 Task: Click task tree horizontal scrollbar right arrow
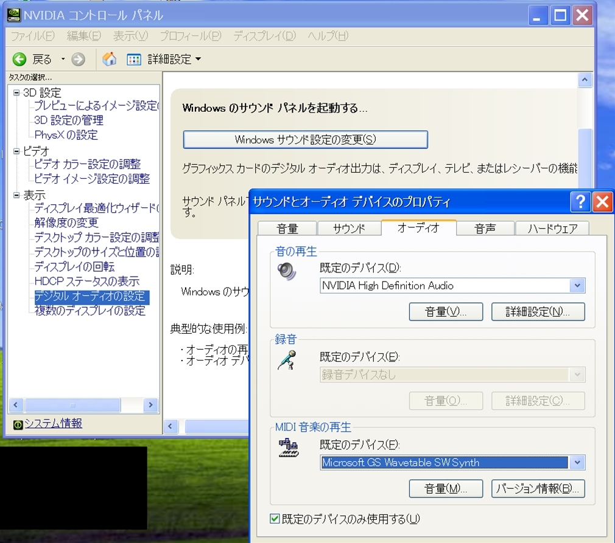[150, 405]
